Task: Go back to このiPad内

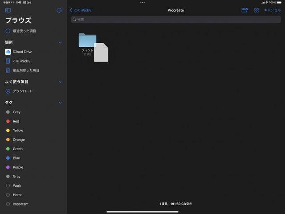Action: [81, 10]
